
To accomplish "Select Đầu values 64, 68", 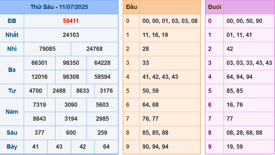I will [x=150, y=105].
